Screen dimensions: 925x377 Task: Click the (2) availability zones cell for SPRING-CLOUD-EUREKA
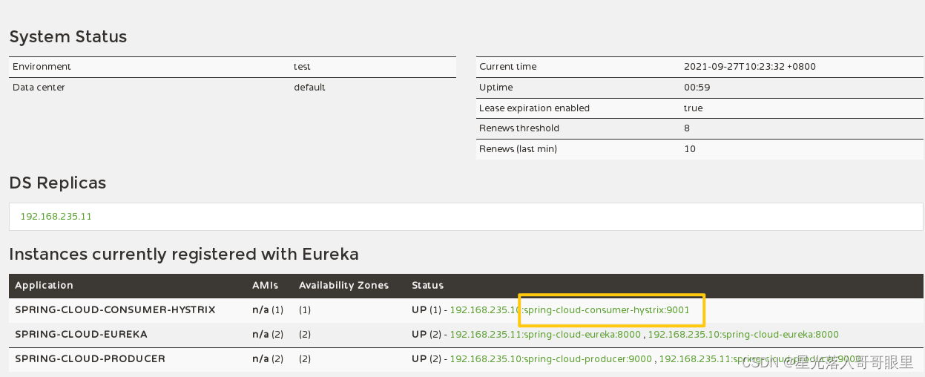[x=305, y=335]
